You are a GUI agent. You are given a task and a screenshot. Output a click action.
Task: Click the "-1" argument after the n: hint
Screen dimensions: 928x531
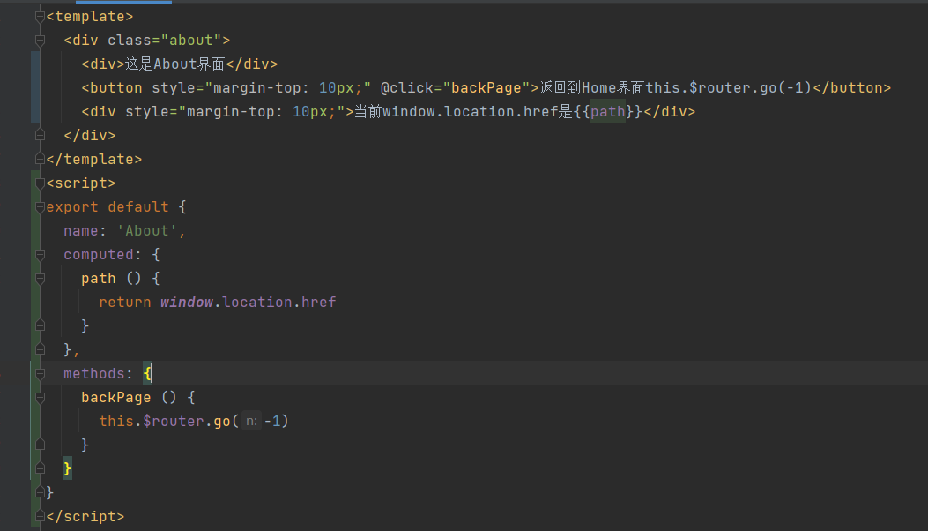[x=271, y=421]
